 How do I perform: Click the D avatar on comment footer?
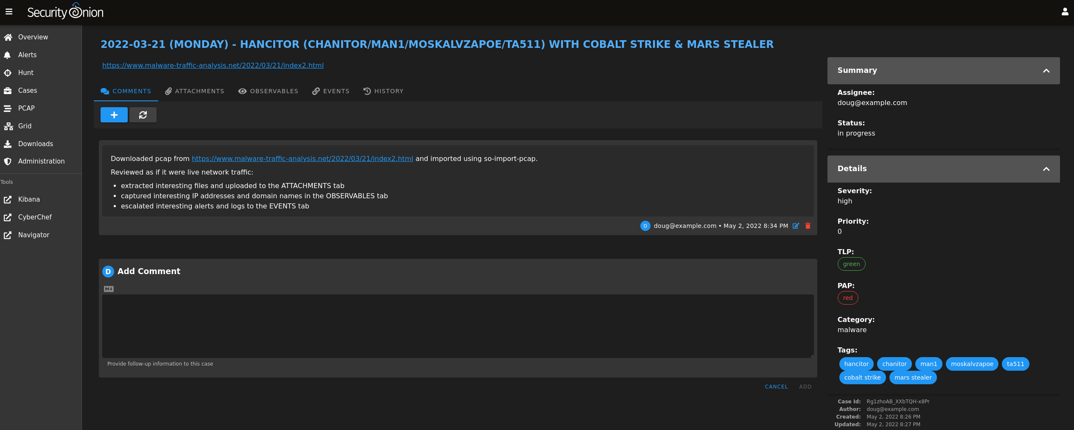pyautogui.click(x=645, y=226)
